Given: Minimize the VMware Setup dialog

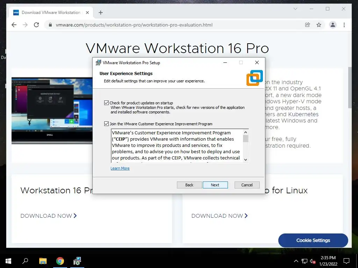Looking at the screenshot, I should (225, 63).
